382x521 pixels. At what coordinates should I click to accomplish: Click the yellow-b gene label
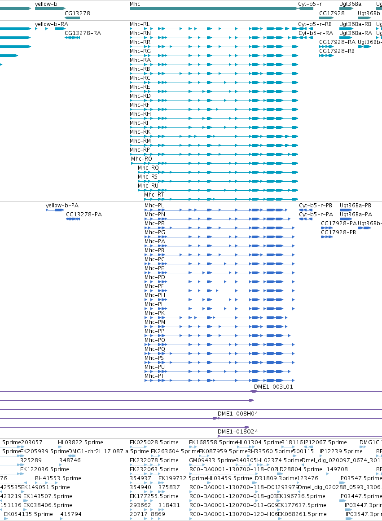[x=46, y=4]
